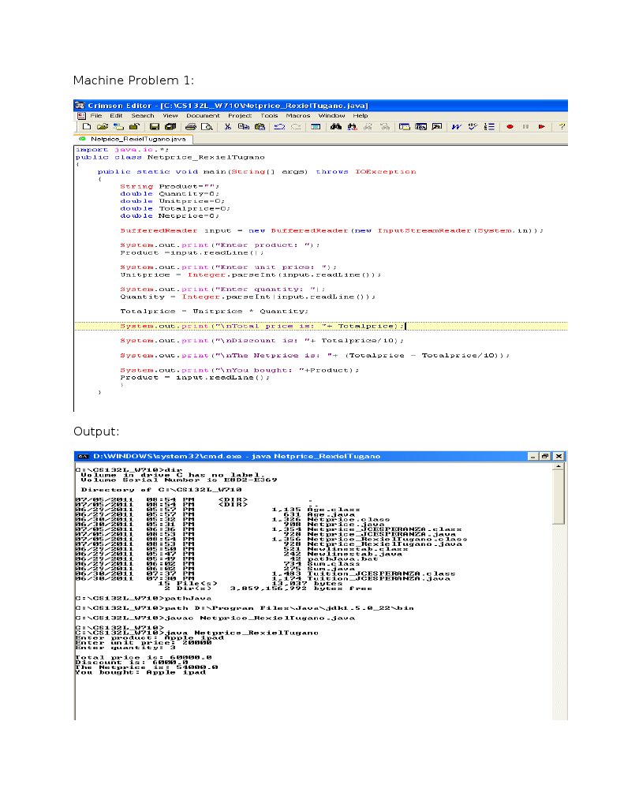Click the Close document folder icon

(x=134, y=126)
